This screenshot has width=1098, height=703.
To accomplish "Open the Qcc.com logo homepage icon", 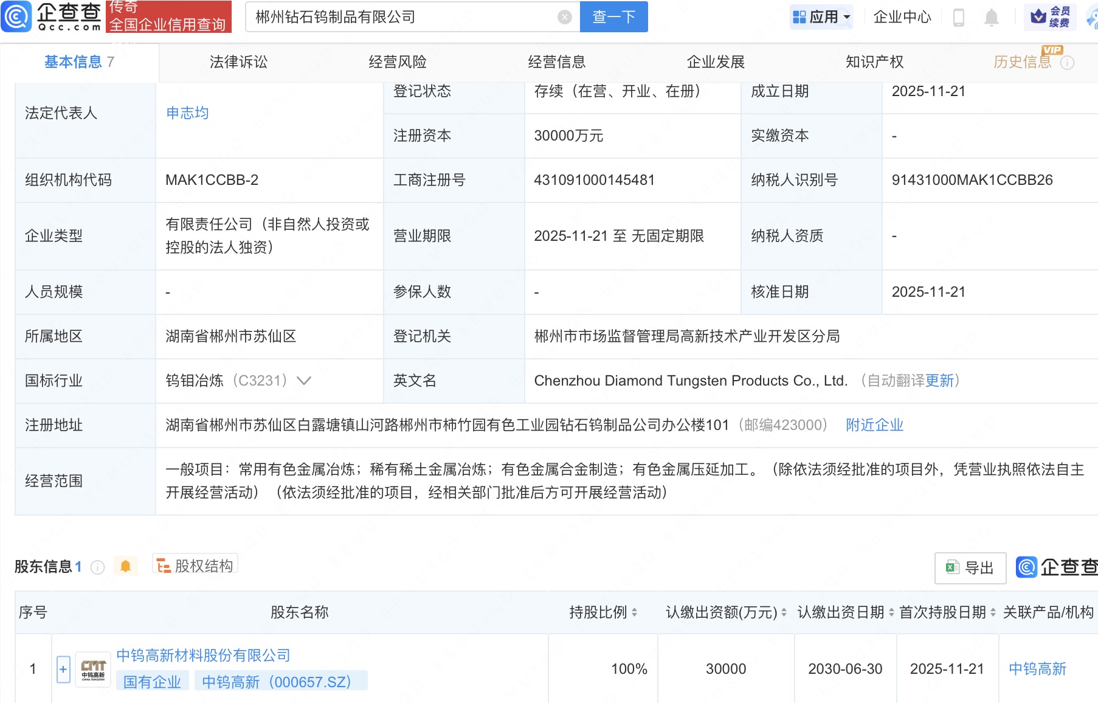I will 16,17.
